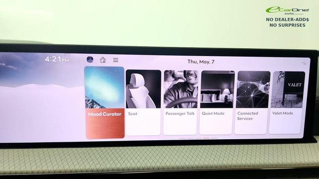319x179 pixels.
Task: Jump to the last page indicator dash
Action: point(214,138)
